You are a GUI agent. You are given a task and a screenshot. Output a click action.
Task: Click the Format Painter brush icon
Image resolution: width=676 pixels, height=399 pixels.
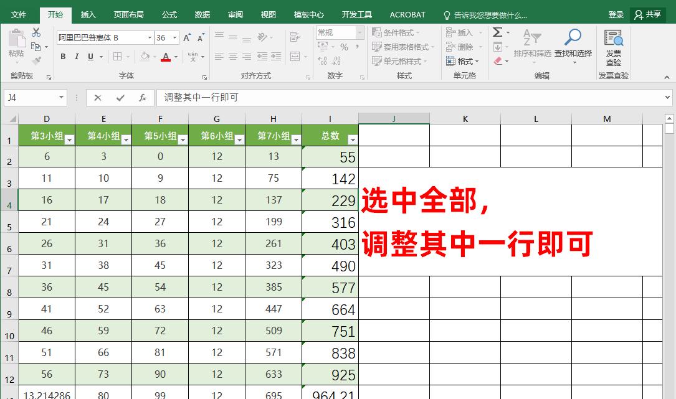[x=36, y=61]
